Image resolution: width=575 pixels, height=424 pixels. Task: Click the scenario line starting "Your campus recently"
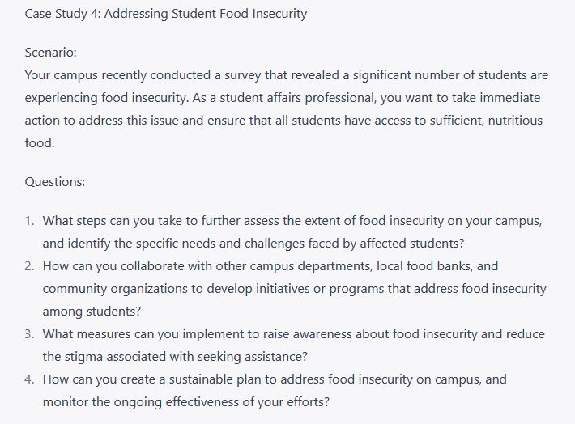click(x=287, y=74)
